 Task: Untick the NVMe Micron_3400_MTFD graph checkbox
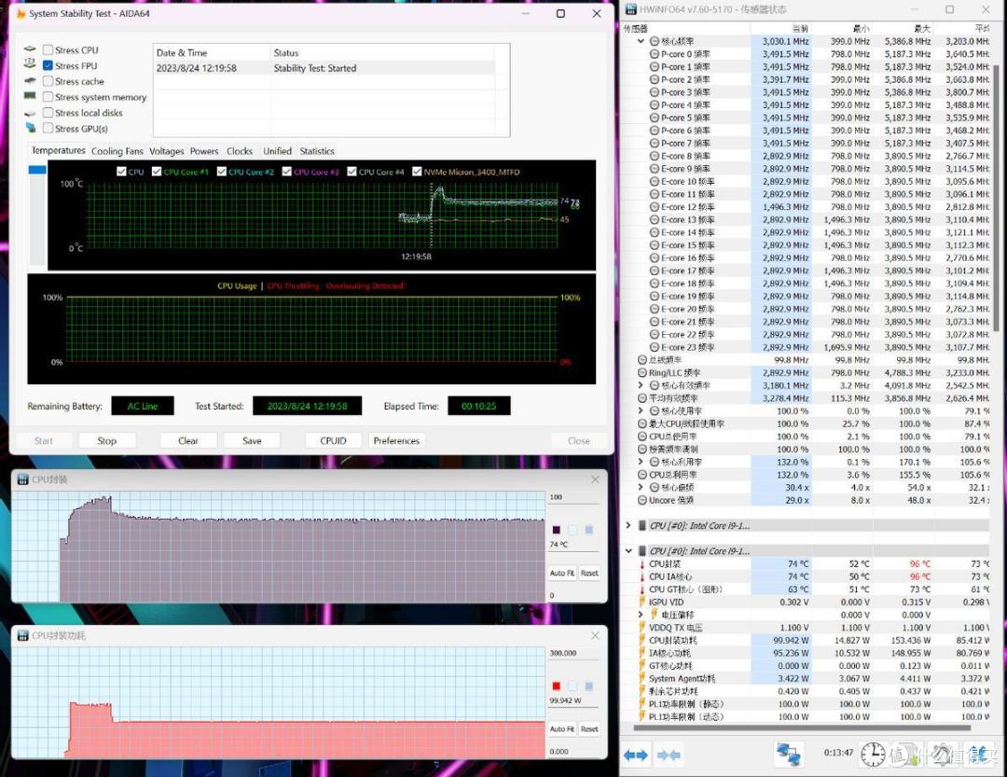pyautogui.click(x=417, y=172)
